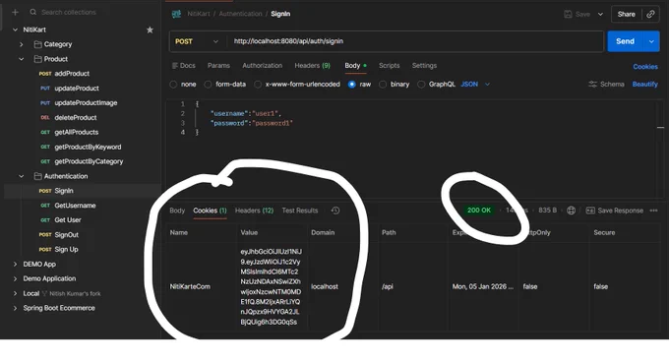This screenshot has width=669, height=363.
Task: Select the form-data body type
Action: [208, 85]
